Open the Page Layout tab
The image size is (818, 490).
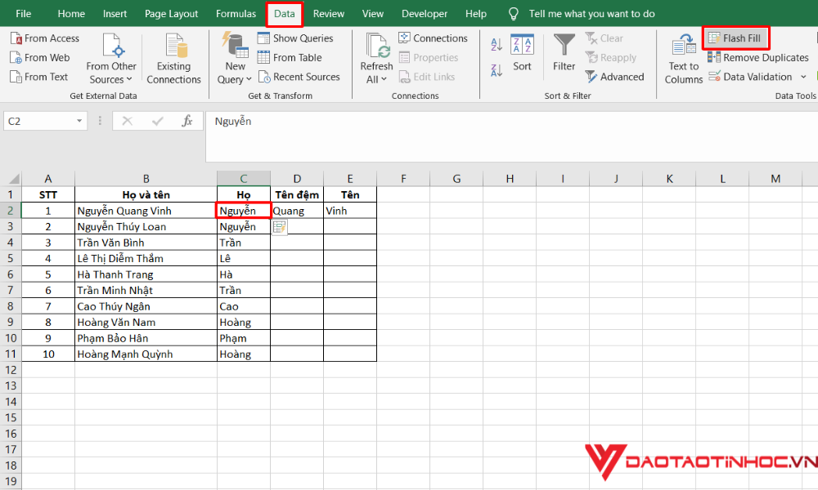pos(171,14)
